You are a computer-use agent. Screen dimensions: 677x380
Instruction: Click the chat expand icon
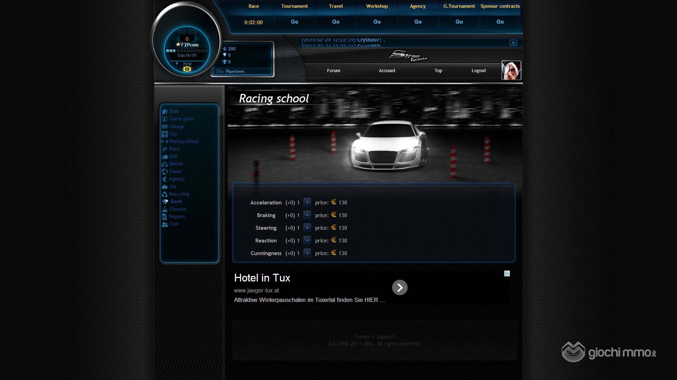point(513,43)
